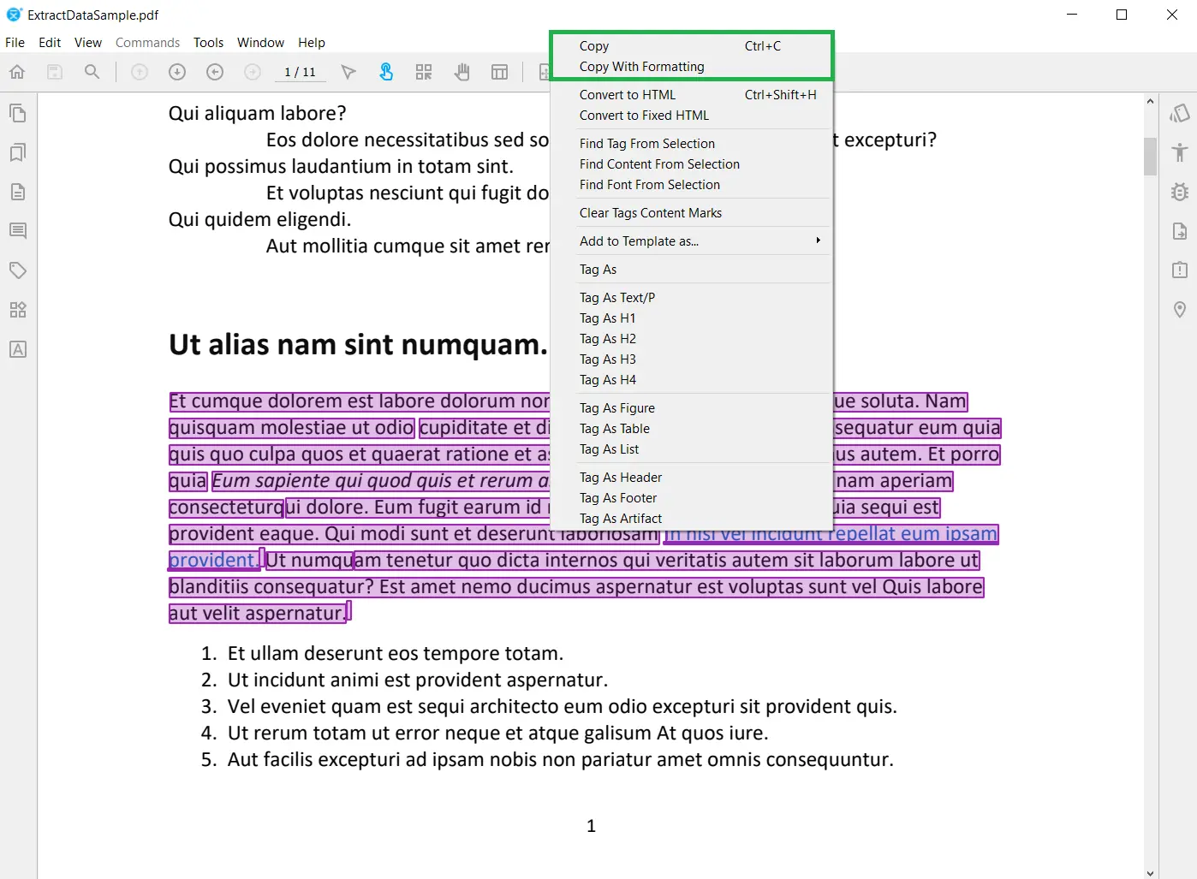Screen dimensions: 1197x879
Task: Open the Help menu
Action: click(x=312, y=43)
